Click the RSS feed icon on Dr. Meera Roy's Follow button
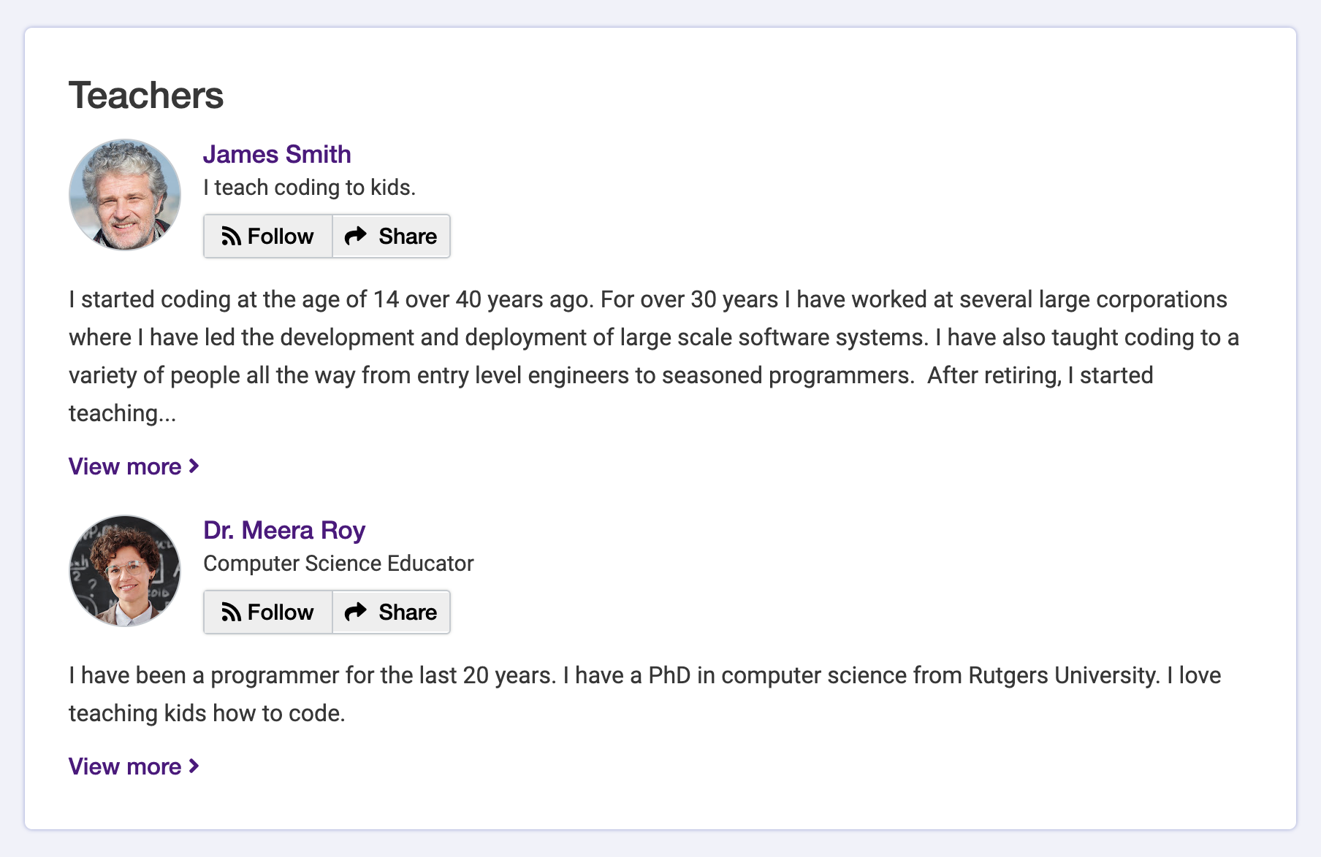 tap(231, 612)
